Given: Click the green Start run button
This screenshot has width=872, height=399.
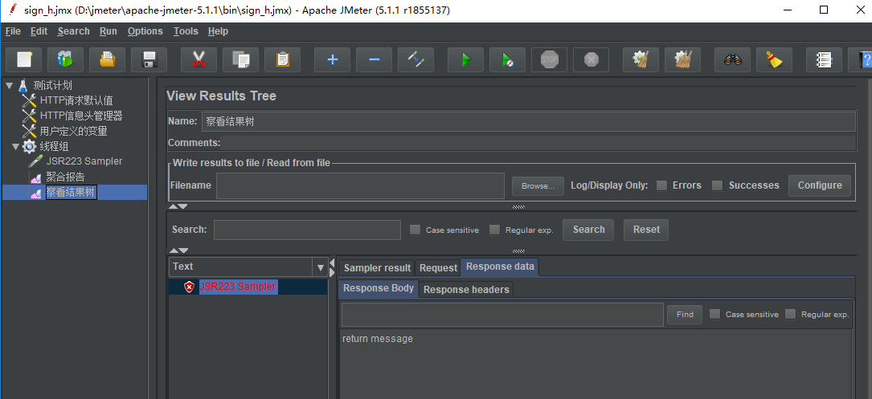Looking at the screenshot, I should pos(465,60).
